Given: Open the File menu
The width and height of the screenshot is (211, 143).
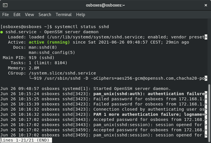Looking at the screenshot, I should [5, 15].
